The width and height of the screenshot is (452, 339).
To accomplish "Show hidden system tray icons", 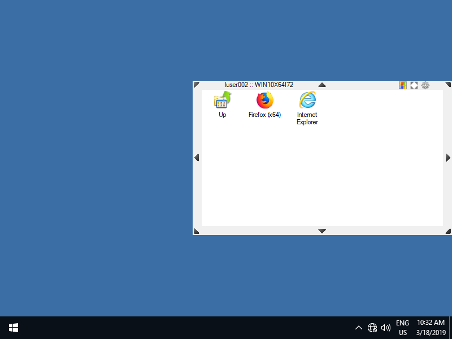I will pos(358,328).
